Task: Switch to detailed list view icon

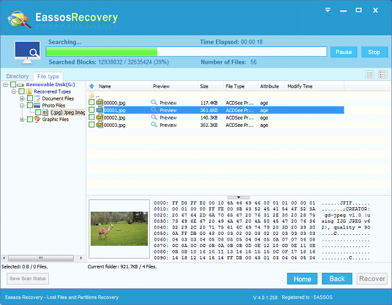Action: (383, 75)
